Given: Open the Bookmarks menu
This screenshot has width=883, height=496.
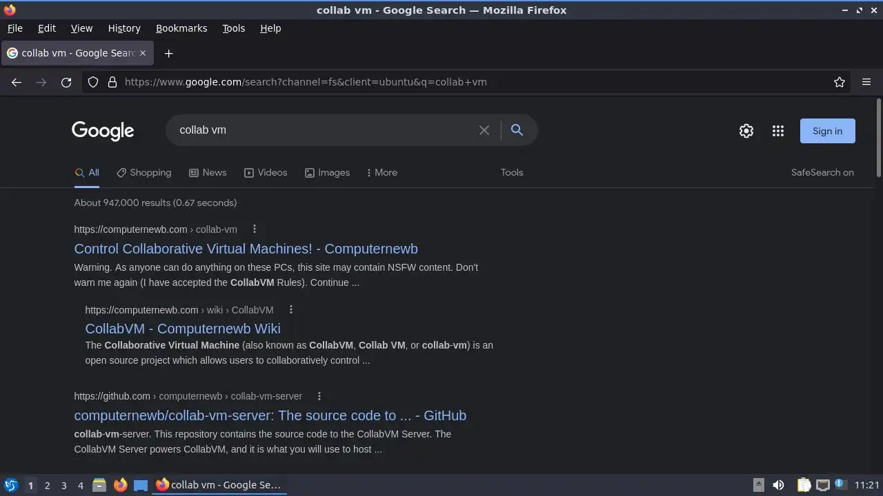Looking at the screenshot, I should coord(181,28).
